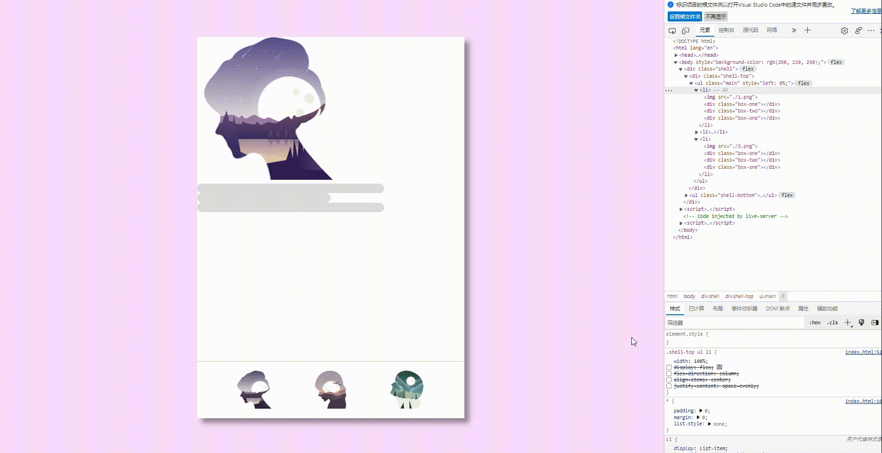
Task: Open the index.html:52 source link
Action: point(863,352)
